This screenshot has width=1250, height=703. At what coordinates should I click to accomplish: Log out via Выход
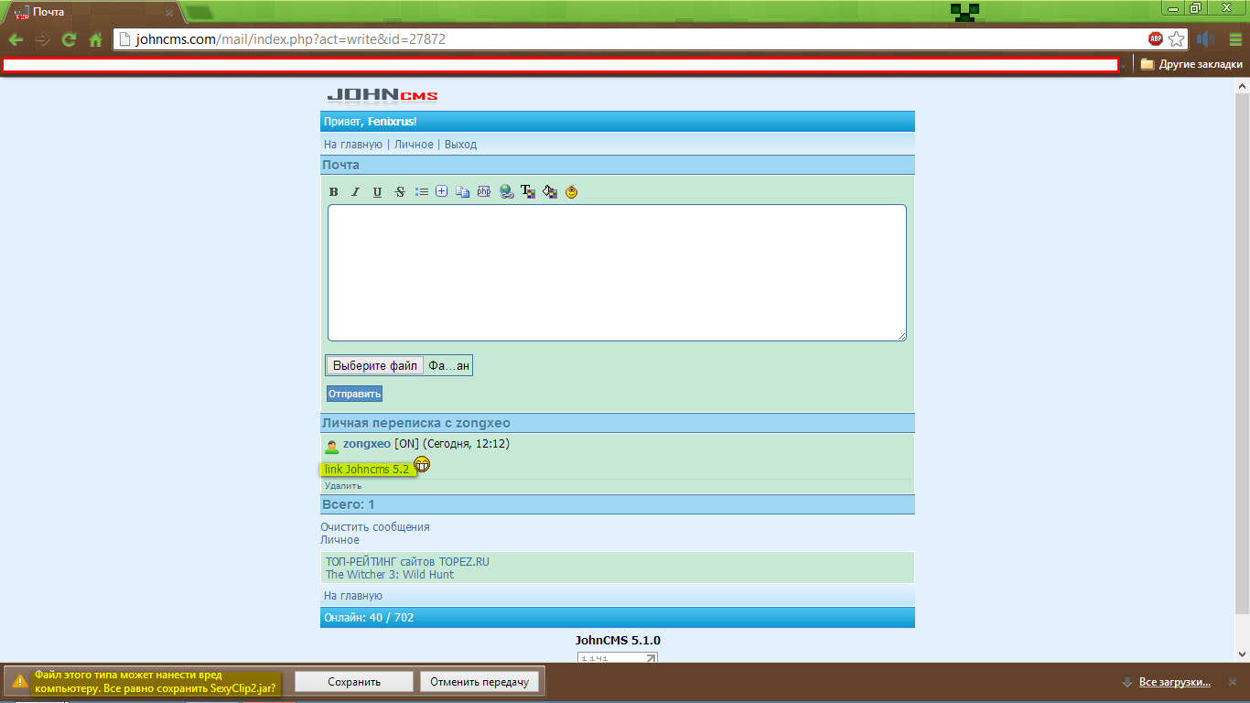pos(460,145)
